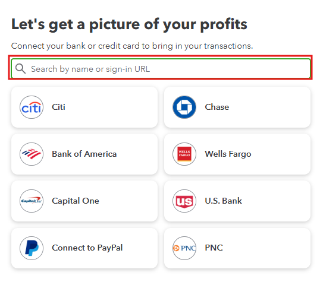Select the U.S. Bank label

point(223,201)
